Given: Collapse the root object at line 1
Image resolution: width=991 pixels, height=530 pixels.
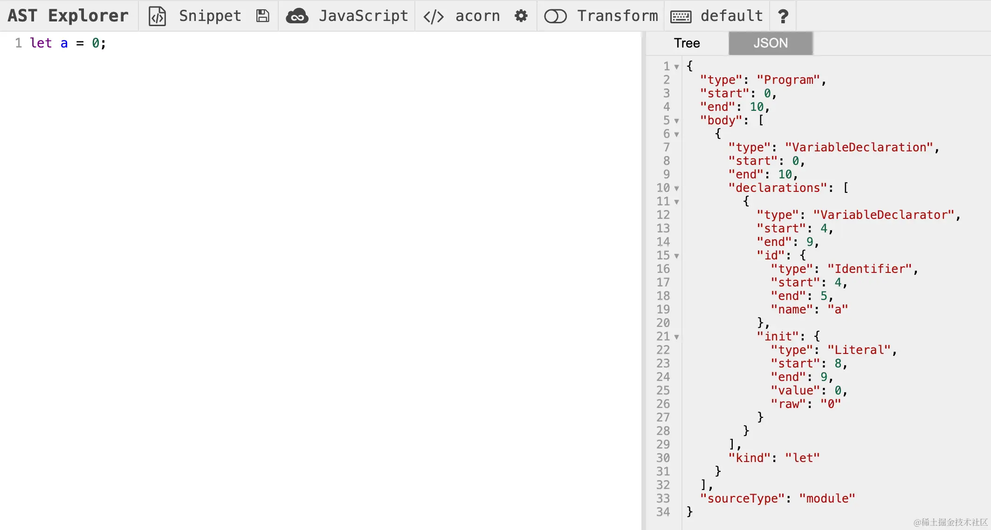Looking at the screenshot, I should coord(676,67).
